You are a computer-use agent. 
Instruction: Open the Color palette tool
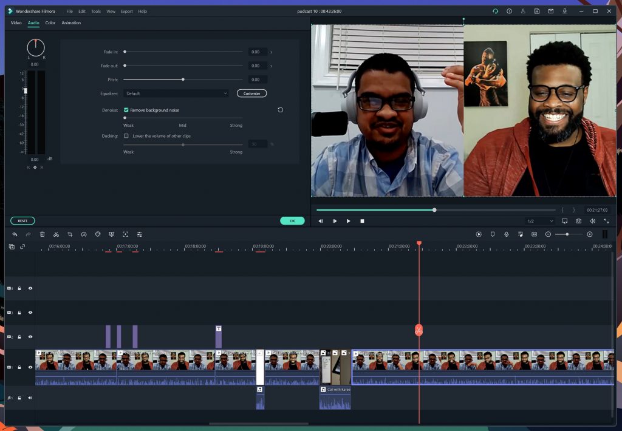click(x=98, y=234)
